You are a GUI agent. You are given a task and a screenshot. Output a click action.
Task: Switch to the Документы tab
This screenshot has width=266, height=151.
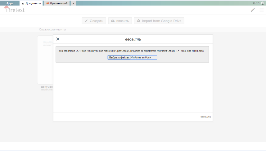(31, 3)
